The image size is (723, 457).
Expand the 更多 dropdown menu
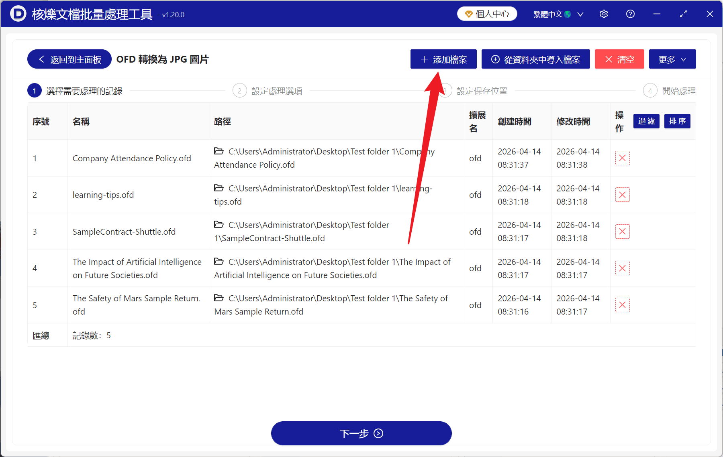[672, 59]
